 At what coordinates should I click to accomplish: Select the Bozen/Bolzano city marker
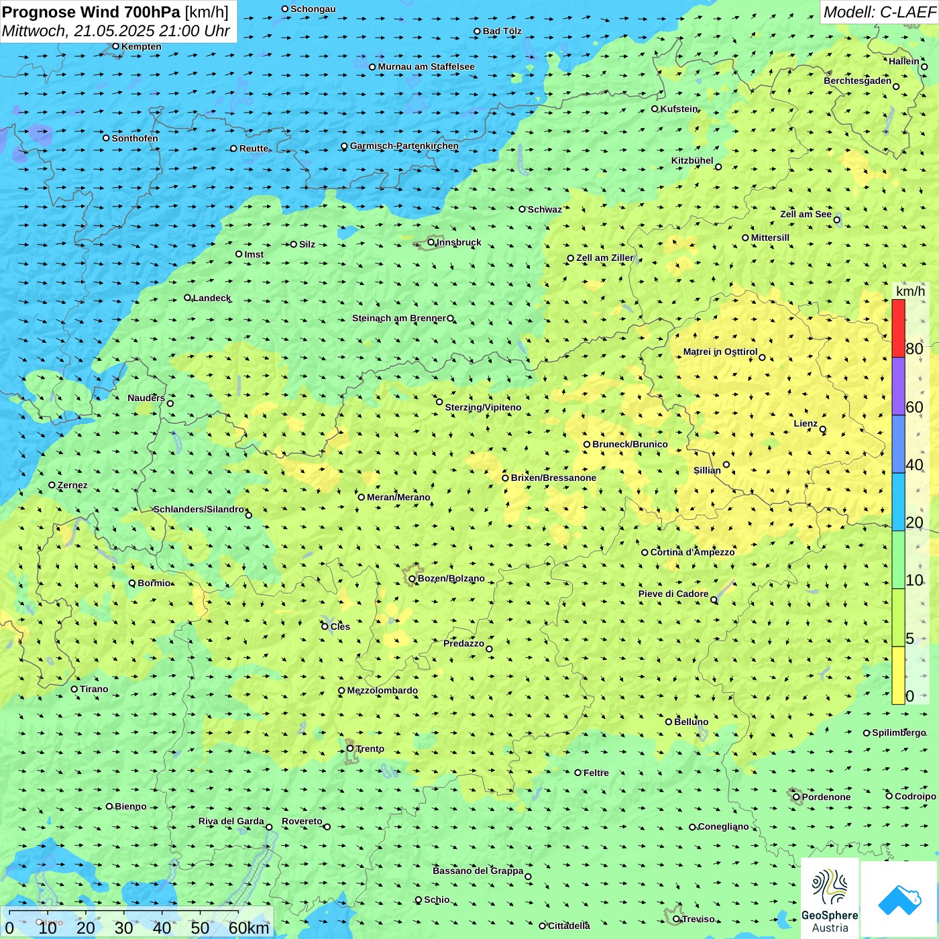coord(412,579)
